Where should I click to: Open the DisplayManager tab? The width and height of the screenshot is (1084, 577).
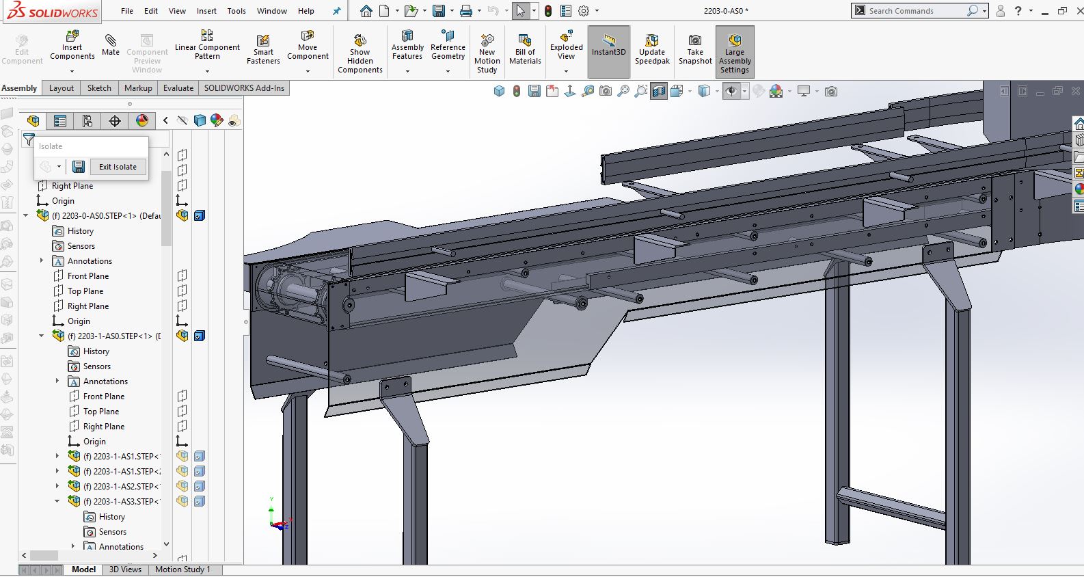coord(142,121)
